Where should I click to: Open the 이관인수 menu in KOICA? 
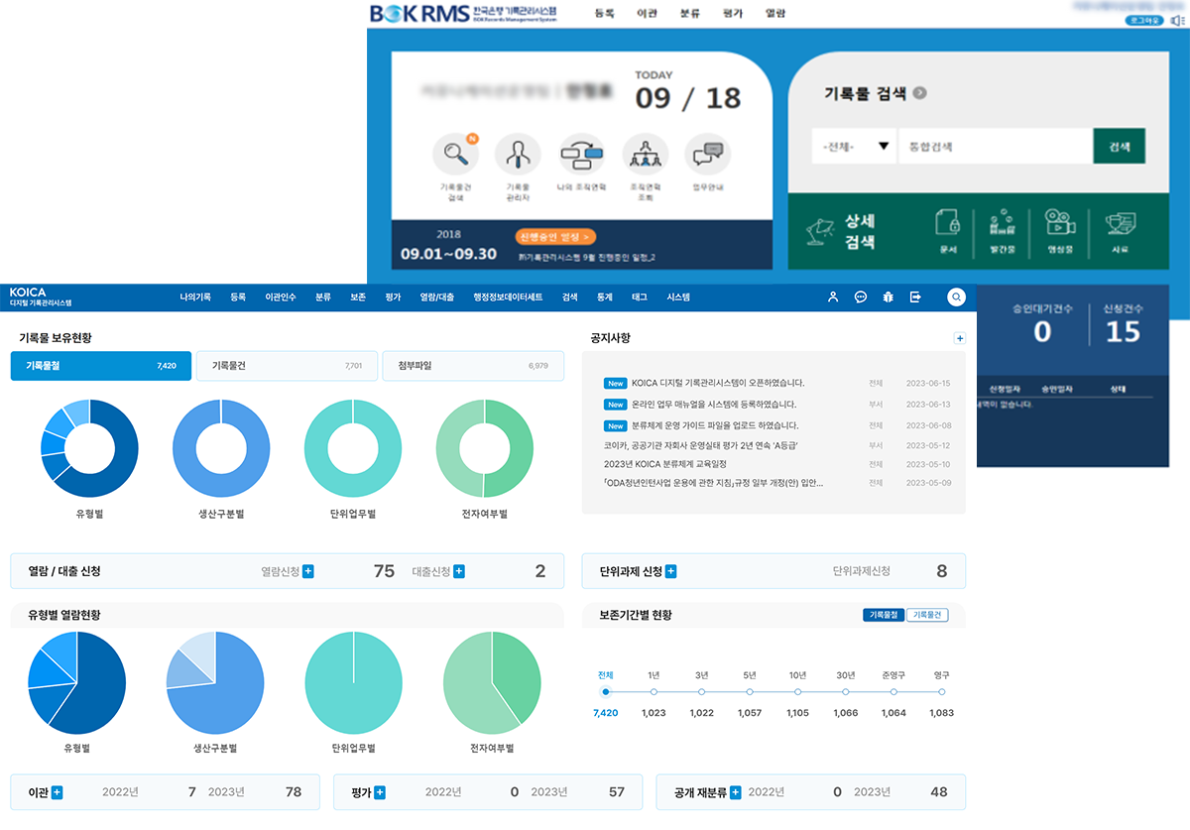[x=281, y=296]
